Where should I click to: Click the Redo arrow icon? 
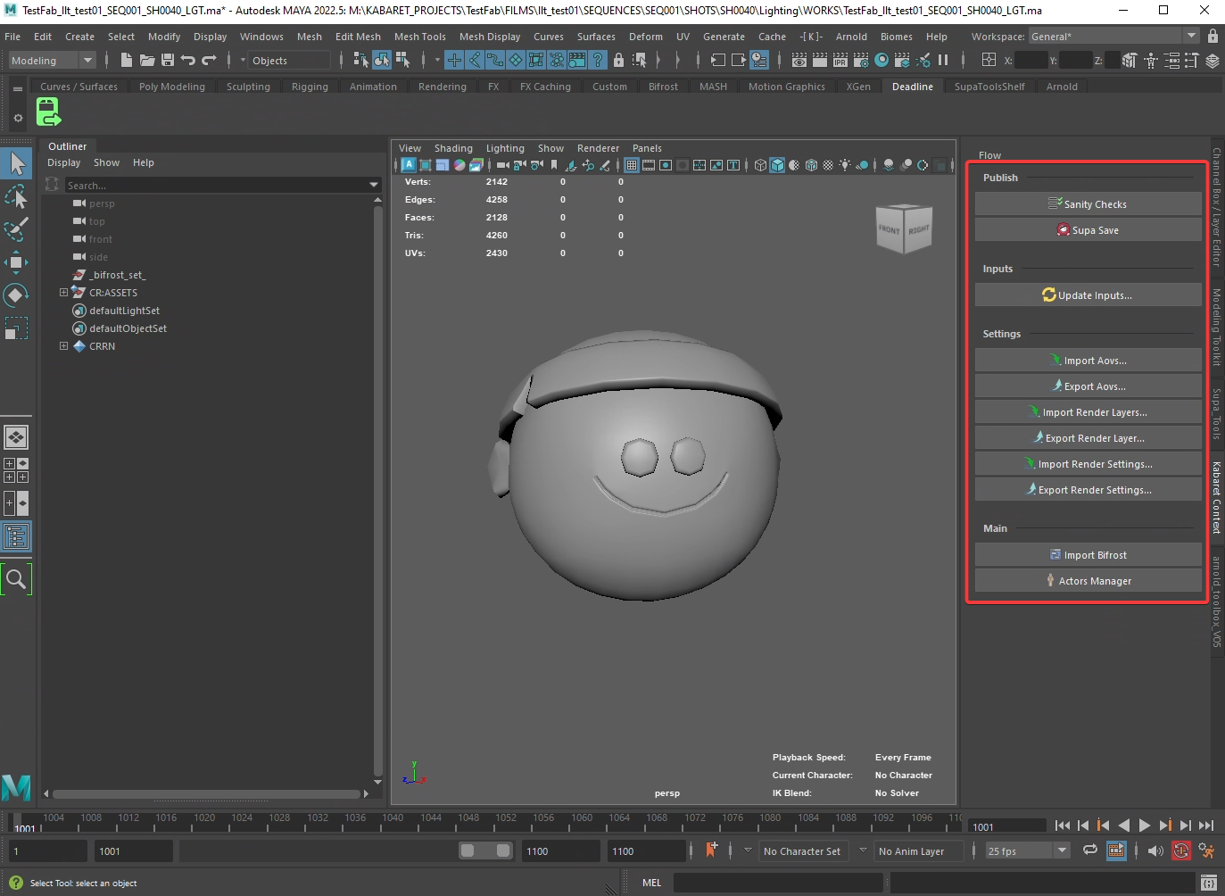click(210, 61)
